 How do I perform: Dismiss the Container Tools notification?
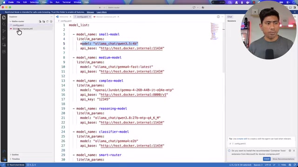294,150
